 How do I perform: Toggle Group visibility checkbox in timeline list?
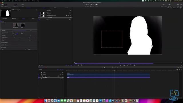[x=39, y=74]
